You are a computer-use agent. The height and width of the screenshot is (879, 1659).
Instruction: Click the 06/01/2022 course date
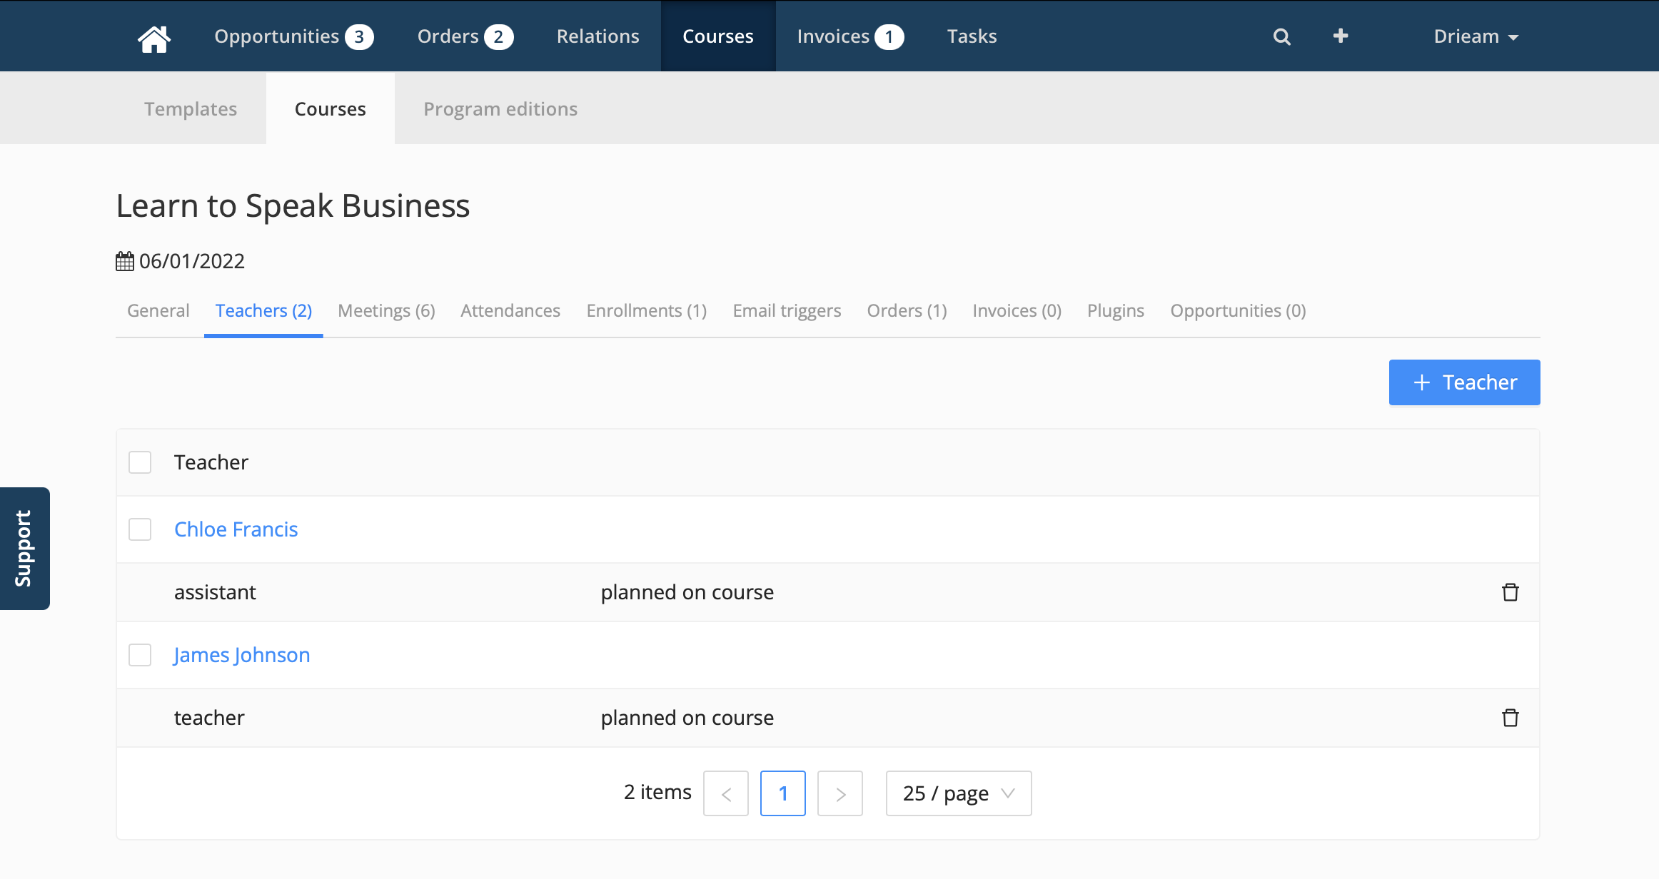[x=192, y=261]
